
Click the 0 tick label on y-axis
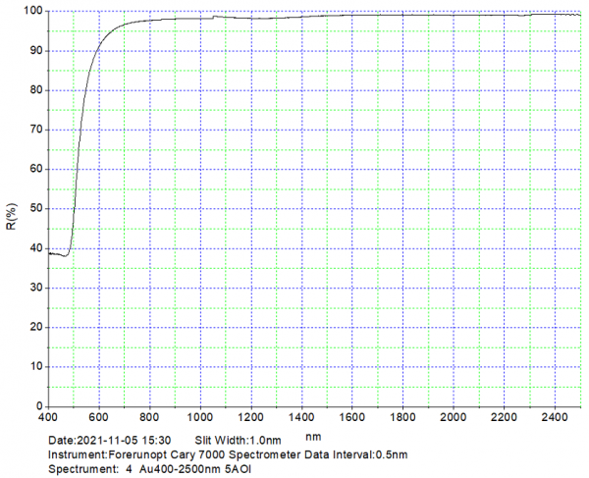(x=37, y=405)
